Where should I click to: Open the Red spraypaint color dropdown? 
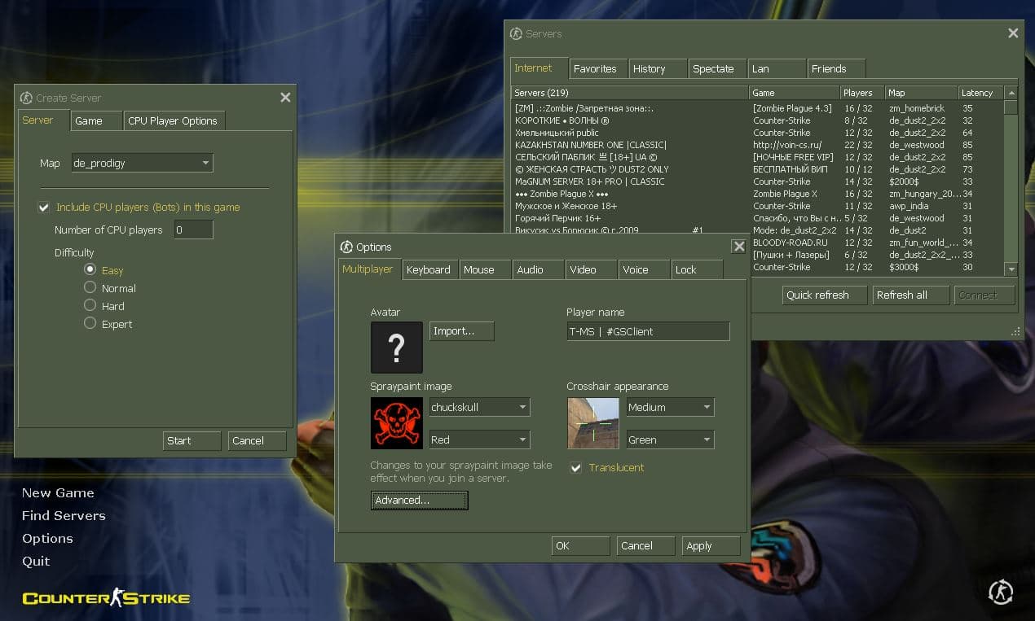click(479, 440)
